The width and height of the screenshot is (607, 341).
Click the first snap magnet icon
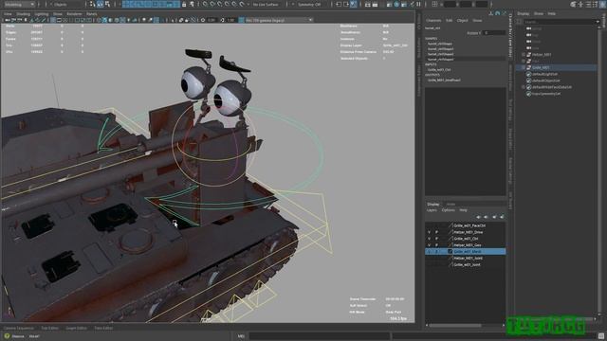pyautogui.click(x=205, y=4)
